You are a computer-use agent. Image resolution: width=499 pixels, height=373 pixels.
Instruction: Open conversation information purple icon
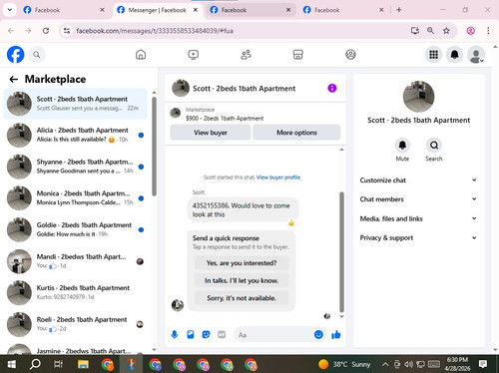[332, 88]
